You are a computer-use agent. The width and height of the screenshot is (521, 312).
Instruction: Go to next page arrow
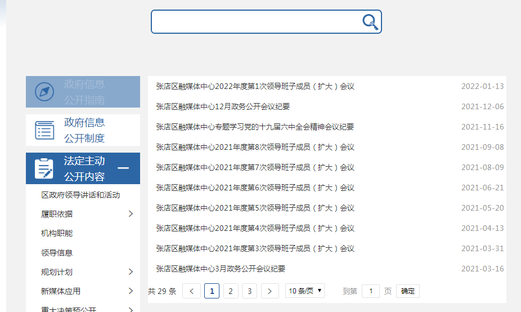(x=270, y=291)
